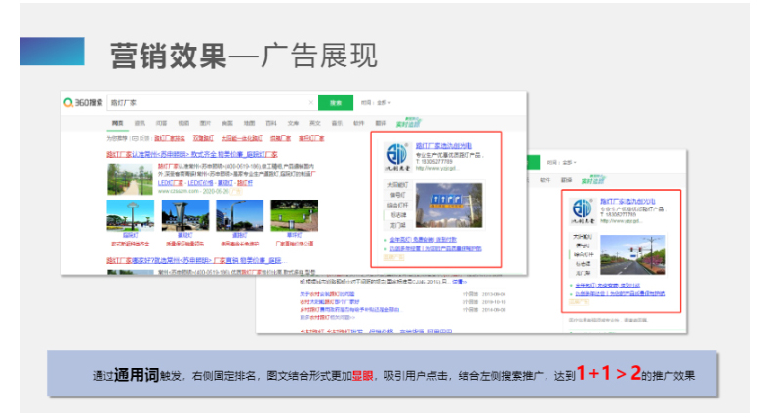Select 太阳能灯 in the front ad's category list
Viewport: 768px width, 417px height.
point(396,184)
